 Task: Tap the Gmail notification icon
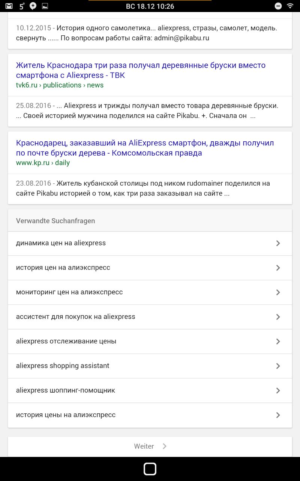[x=9, y=6]
